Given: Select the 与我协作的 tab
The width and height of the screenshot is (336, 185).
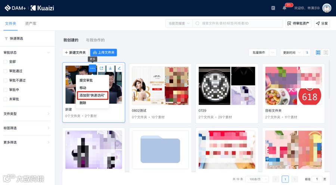Looking at the screenshot, I should (x=95, y=40).
